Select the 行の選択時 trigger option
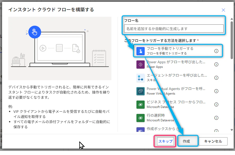This screenshot has width=235, height=155. [178, 118]
